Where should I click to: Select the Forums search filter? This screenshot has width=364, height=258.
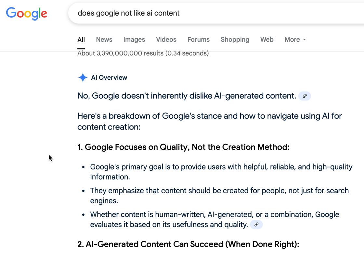pyautogui.click(x=198, y=39)
